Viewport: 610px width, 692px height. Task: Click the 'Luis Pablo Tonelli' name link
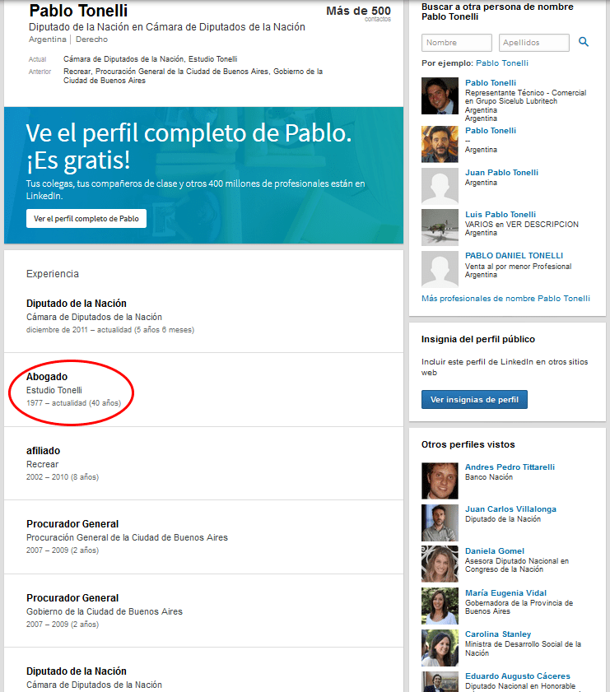point(500,215)
